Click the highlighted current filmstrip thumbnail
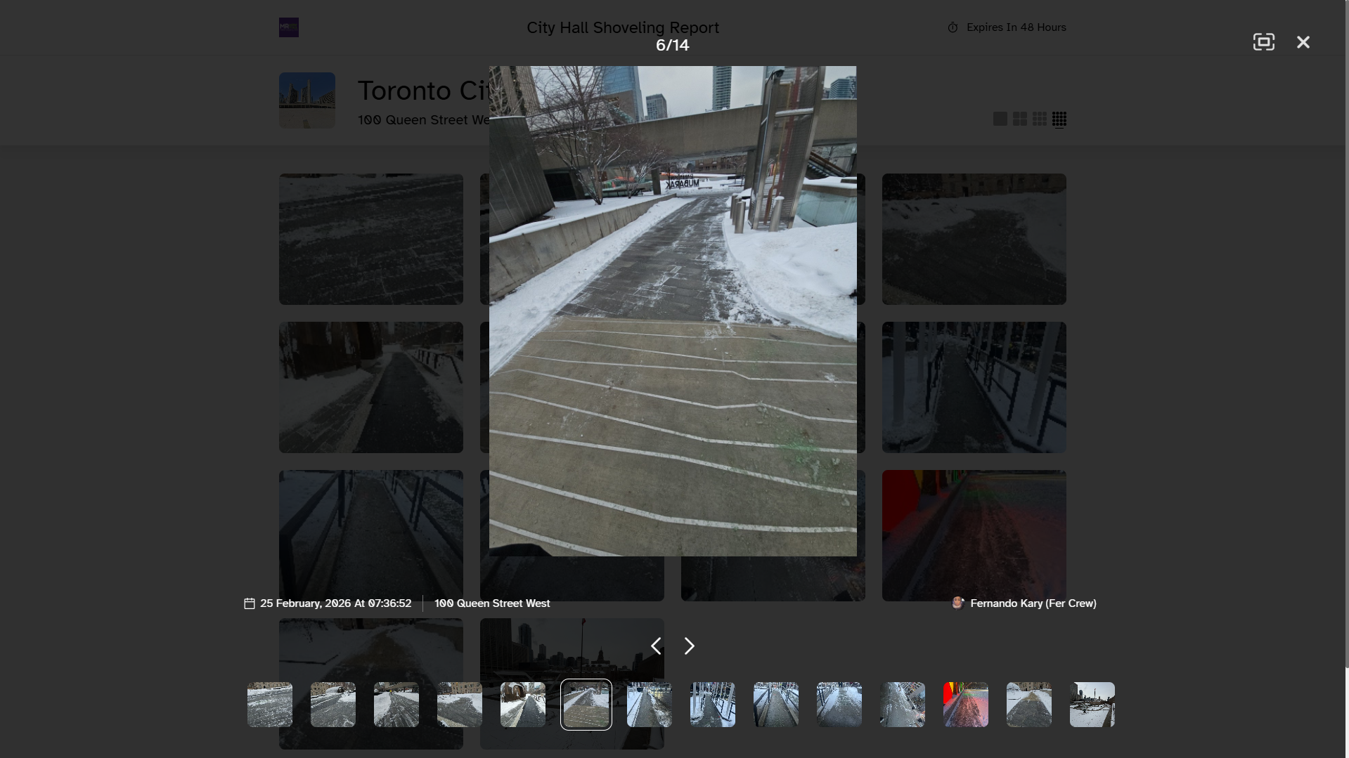The width and height of the screenshot is (1349, 758). pyautogui.click(x=586, y=705)
